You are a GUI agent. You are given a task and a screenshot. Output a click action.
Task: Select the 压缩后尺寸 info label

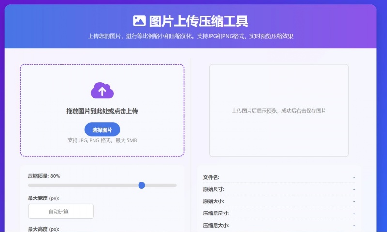(x=216, y=213)
